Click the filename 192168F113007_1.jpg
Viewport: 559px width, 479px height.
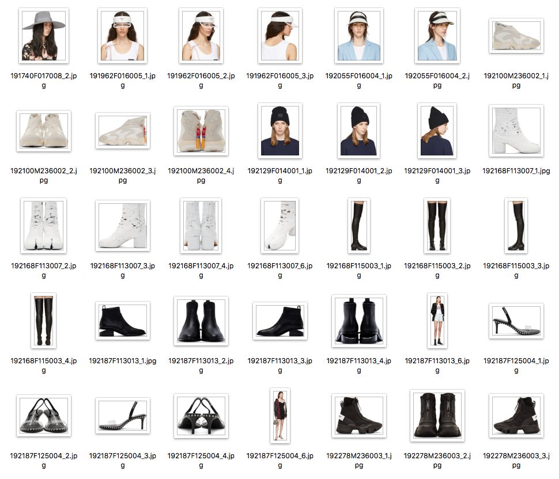[516, 170]
